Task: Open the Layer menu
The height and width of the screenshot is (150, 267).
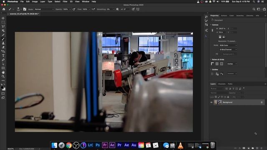Action: tap(43, 2)
